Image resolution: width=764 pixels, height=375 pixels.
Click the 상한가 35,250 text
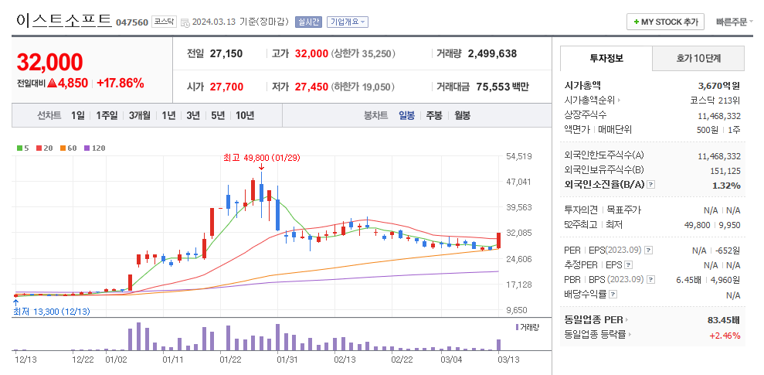pyautogui.click(x=363, y=53)
